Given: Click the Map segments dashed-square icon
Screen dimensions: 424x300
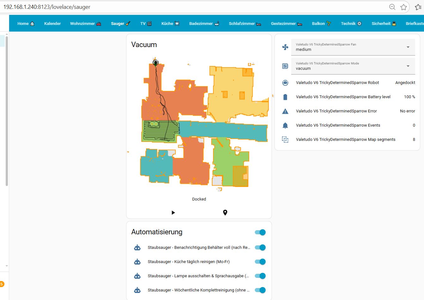Looking at the screenshot, I should (x=285, y=140).
